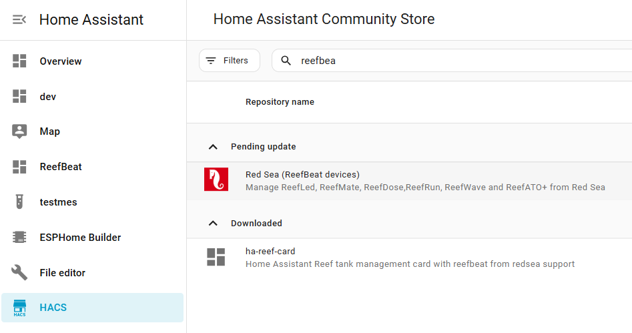Open the ha-reef-card repository
Viewport: 632px width, 333px height.
pos(410,258)
